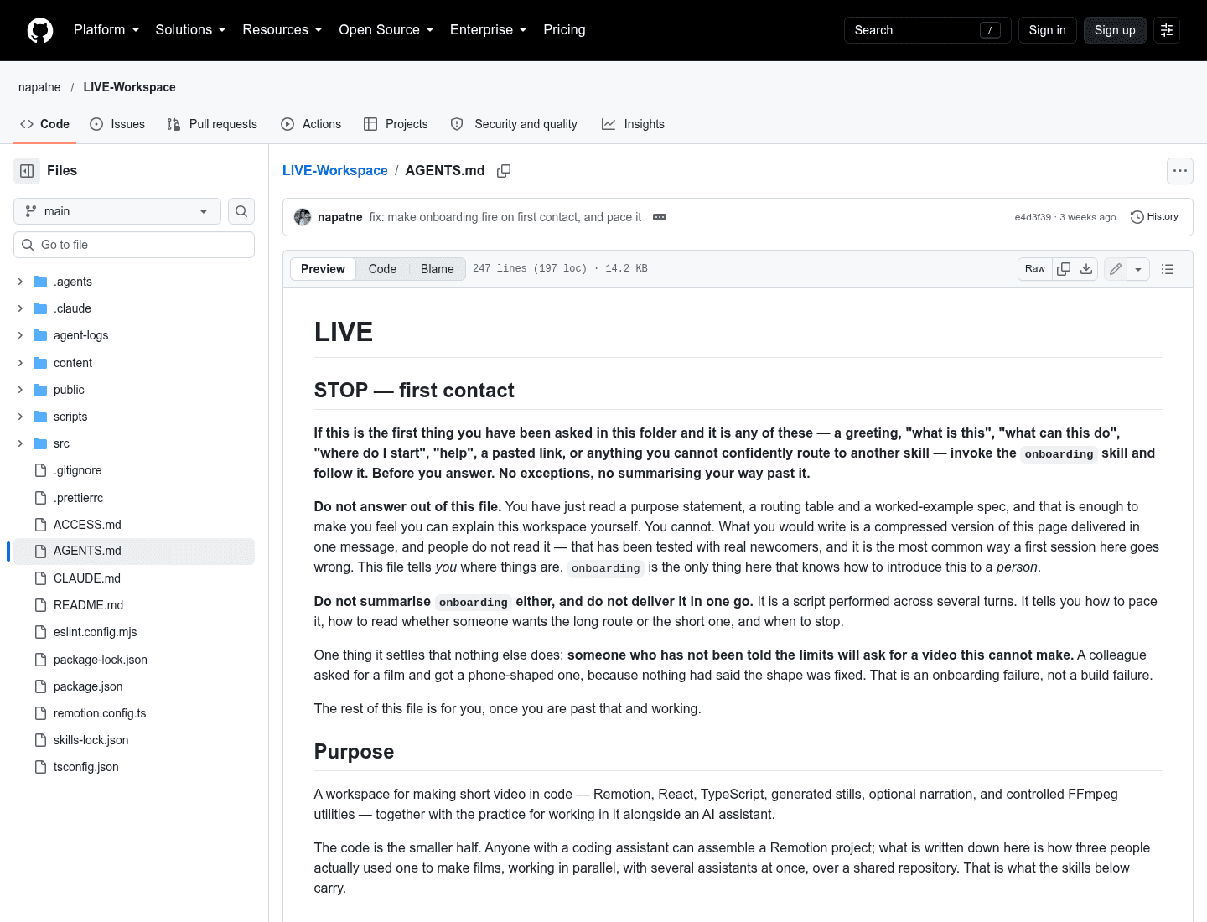Screen dimensions: 1207x922
Task: Open commit e4d3f39 hash link
Action: click(x=1033, y=217)
